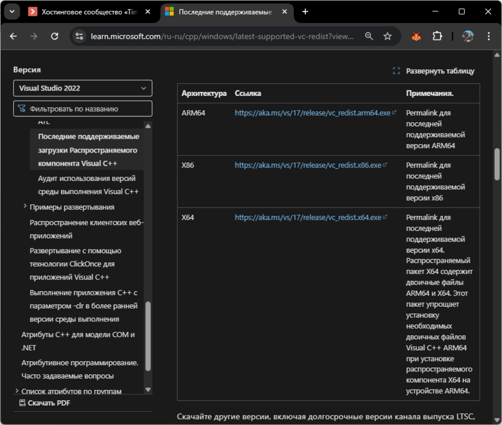Image resolution: width=502 pixels, height=425 pixels.
Task: Open the browser extensions puzzle icon
Action: (437, 36)
